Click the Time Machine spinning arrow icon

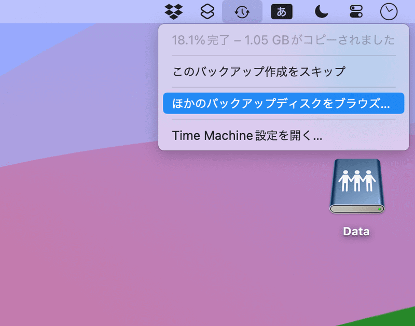pyautogui.click(x=242, y=11)
